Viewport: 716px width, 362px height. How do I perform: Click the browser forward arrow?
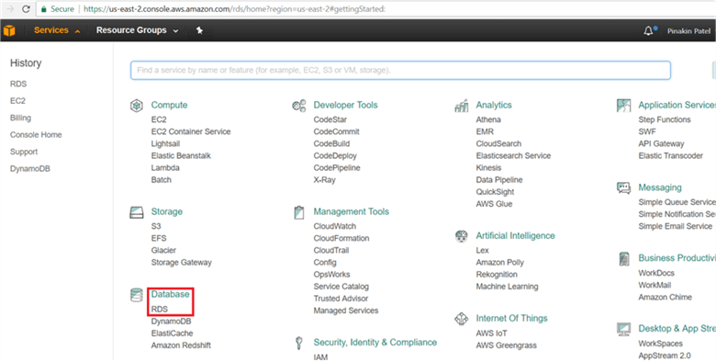[x=10, y=8]
